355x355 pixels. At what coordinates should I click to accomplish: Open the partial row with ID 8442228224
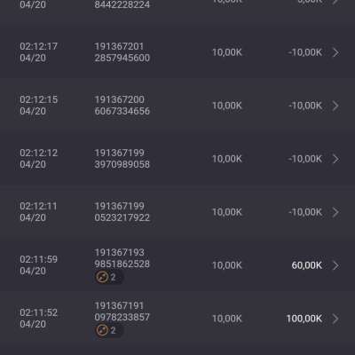pyautogui.click(x=177, y=7)
